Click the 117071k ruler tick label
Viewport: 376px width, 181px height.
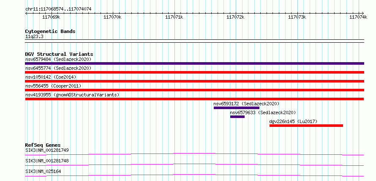tap(174, 17)
